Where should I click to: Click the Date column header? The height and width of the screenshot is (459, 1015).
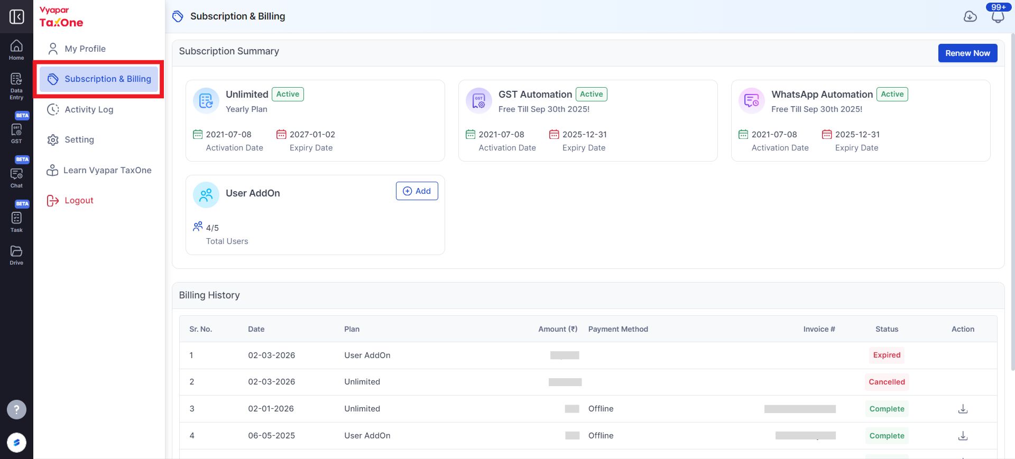tap(256, 329)
